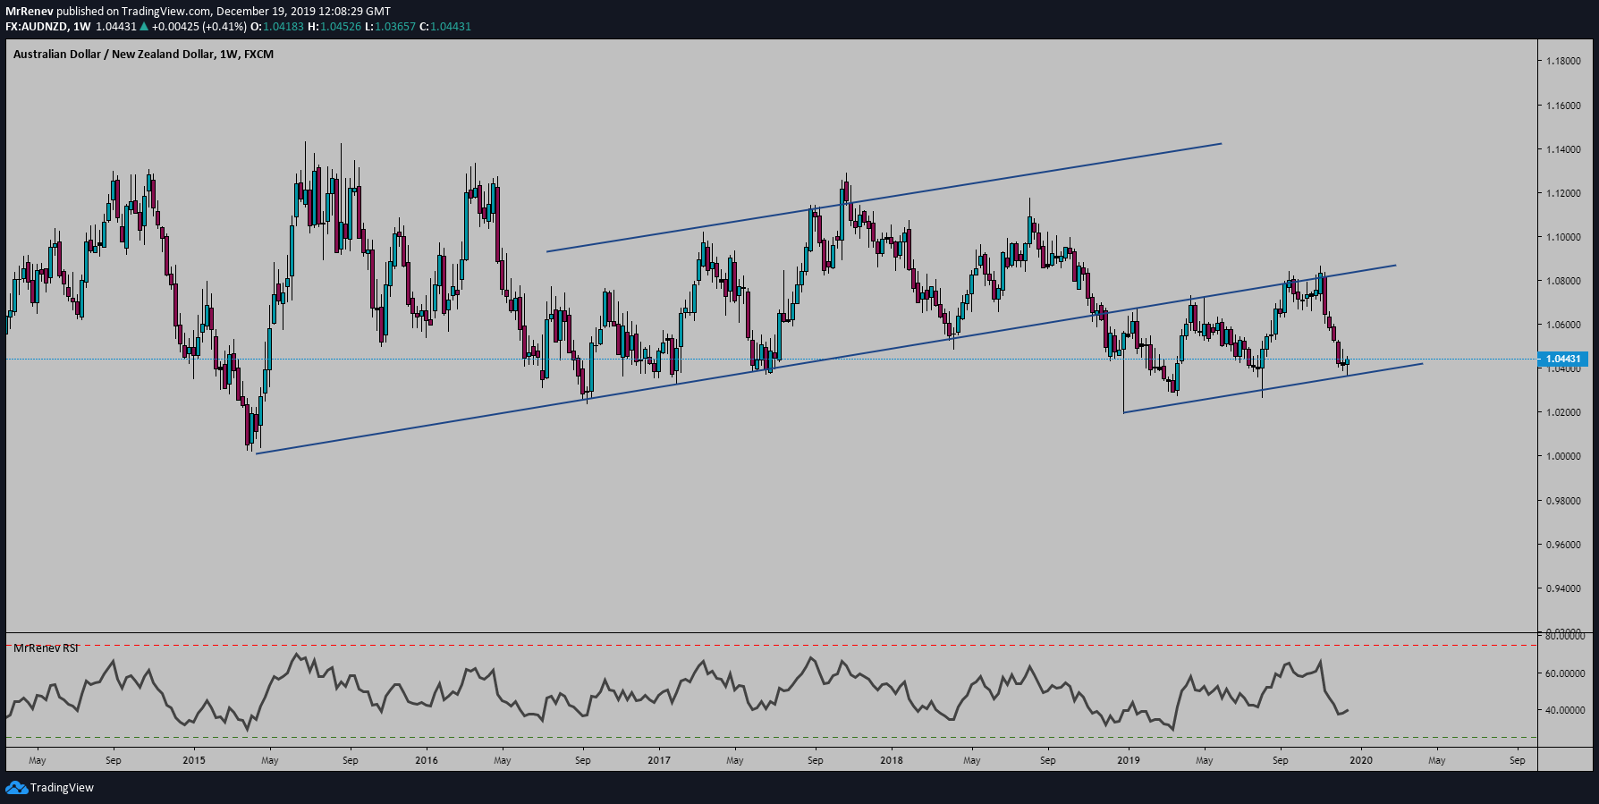The image size is (1599, 804).
Task: Click the current price label 1.04431 on axis
Action: point(1563,360)
